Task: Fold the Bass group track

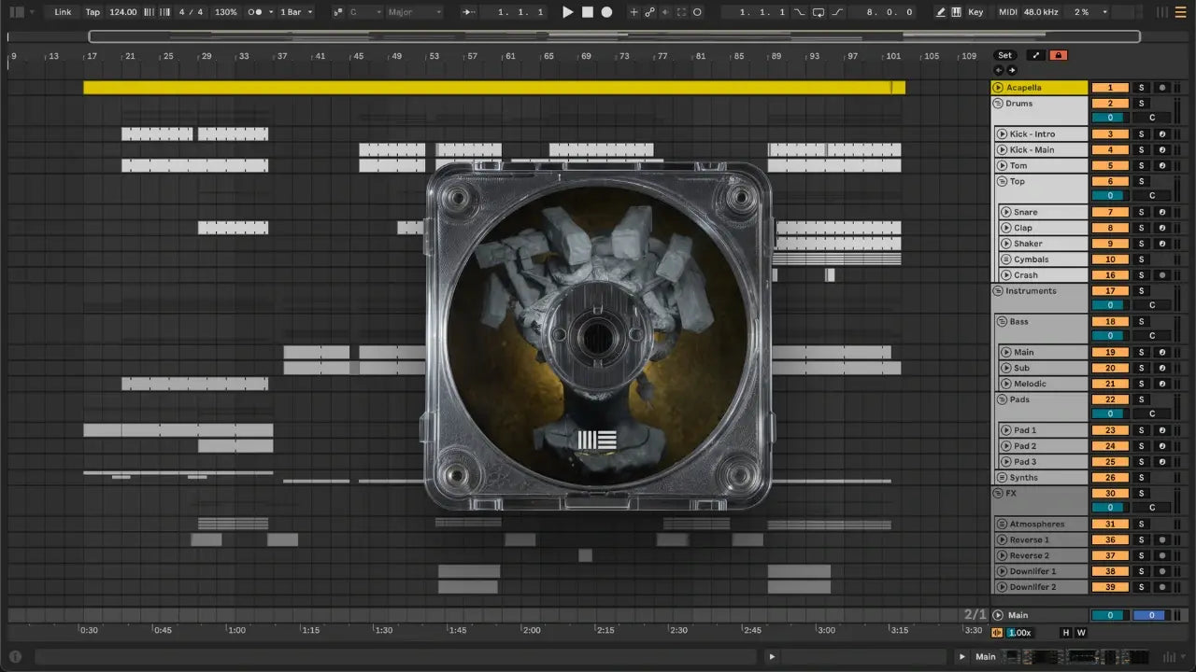Action: (1002, 322)
